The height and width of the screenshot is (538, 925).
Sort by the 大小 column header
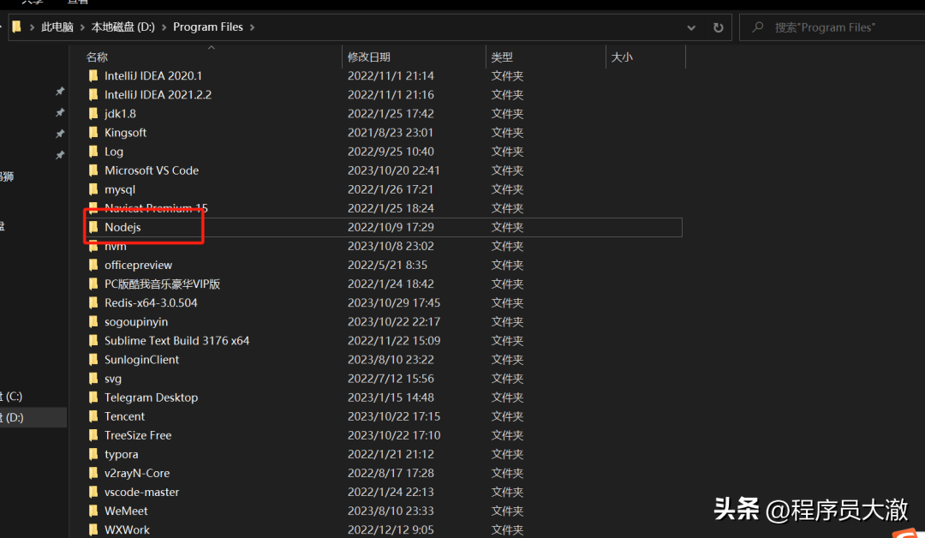(622, 57)
